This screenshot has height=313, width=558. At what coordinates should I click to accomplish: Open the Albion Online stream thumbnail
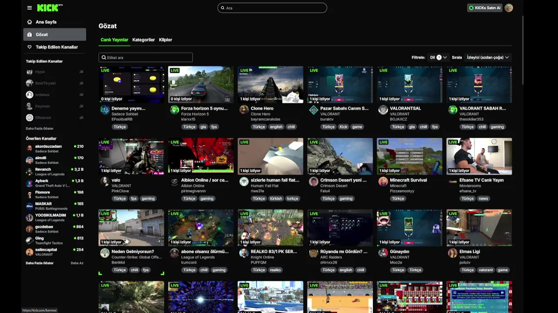pos(201,156)
